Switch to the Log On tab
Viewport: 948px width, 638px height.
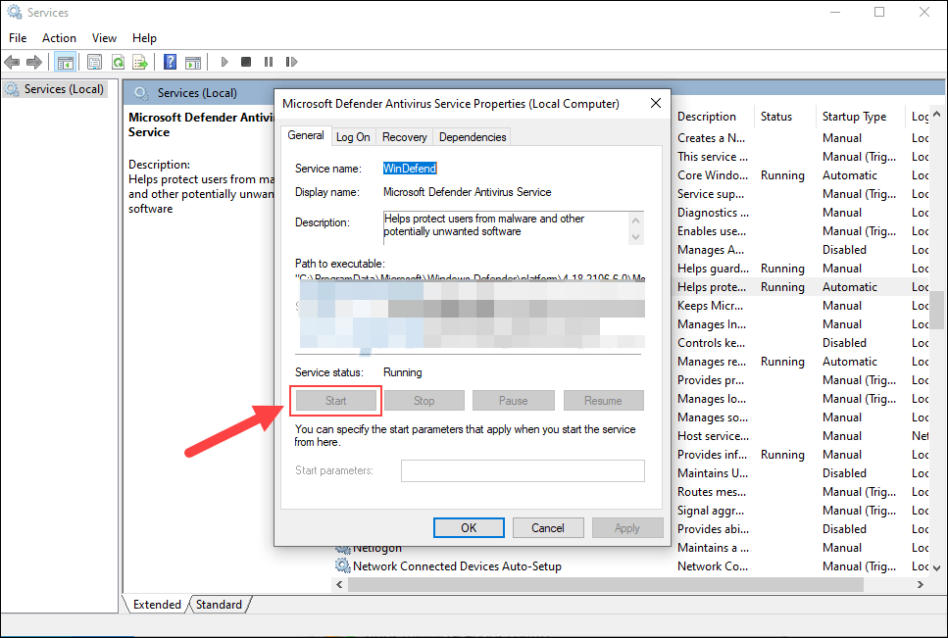tap(353, 136)
